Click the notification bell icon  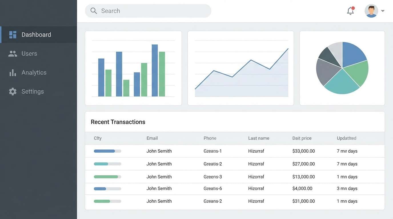350,11
